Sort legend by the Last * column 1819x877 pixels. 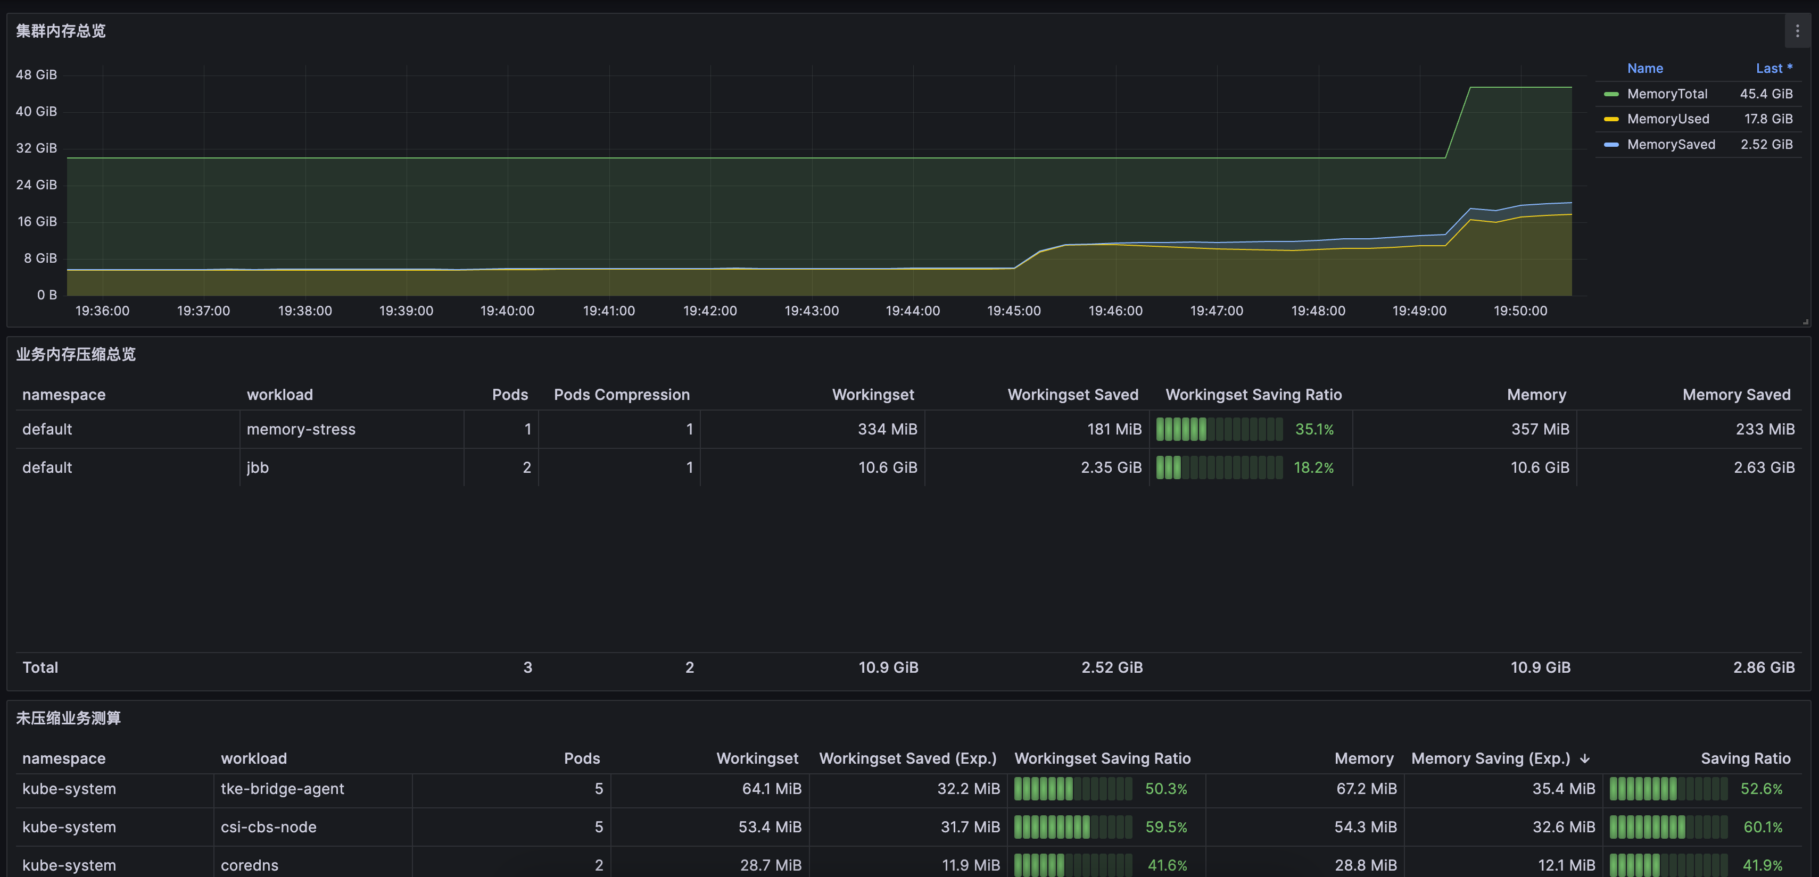[x=1773, y=69]
